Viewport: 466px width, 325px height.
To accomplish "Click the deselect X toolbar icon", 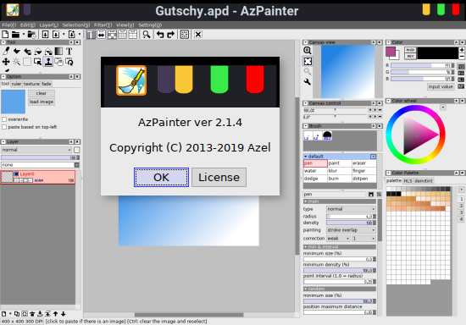I will pos(198,35).
